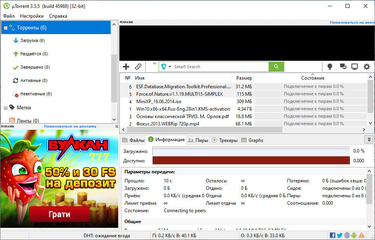375x240 pixels.
Task: Switch to the Graphs tab
Action: (x=252, y=140)
